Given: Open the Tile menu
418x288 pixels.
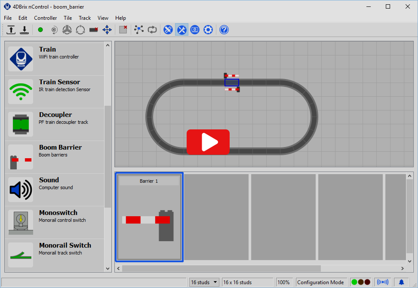Looking at the screenshot, I should click(x=68, y=18).
